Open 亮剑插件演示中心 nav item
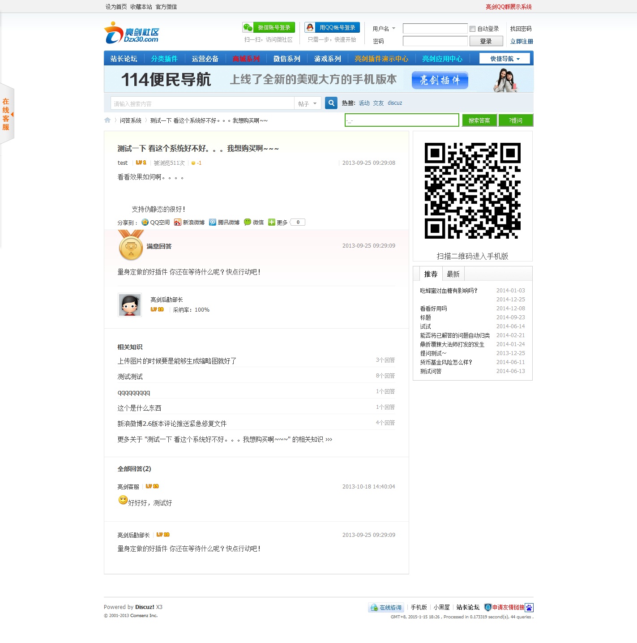637x643 pixels. (x=381, y=59)
